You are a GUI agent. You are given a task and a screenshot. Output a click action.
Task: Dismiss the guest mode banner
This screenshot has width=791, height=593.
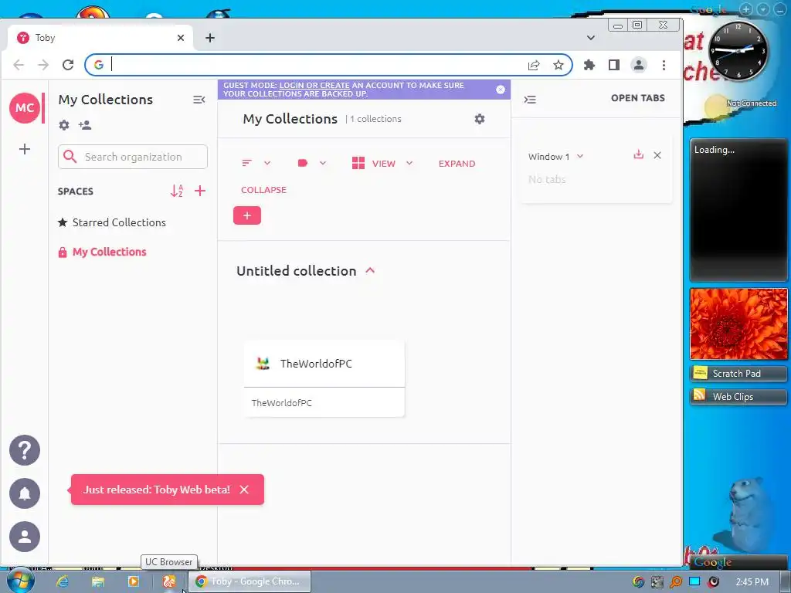tap(500, 90)
